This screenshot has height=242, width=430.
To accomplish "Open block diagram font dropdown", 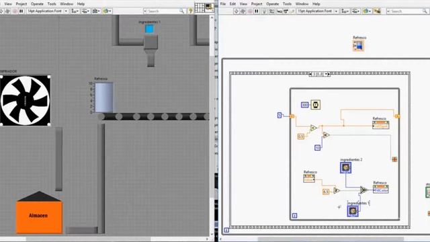I will point(318,11).
